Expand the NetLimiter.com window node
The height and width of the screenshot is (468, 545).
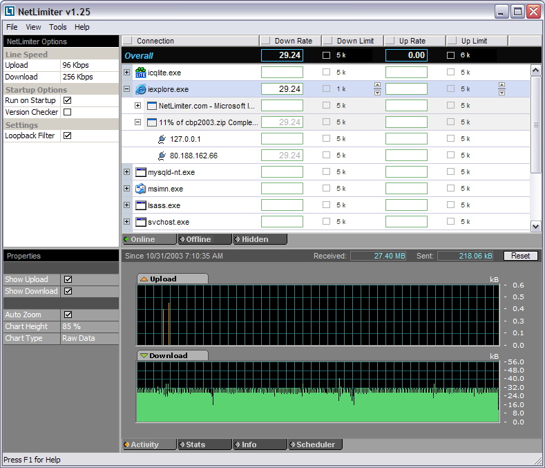click(138, 106)
